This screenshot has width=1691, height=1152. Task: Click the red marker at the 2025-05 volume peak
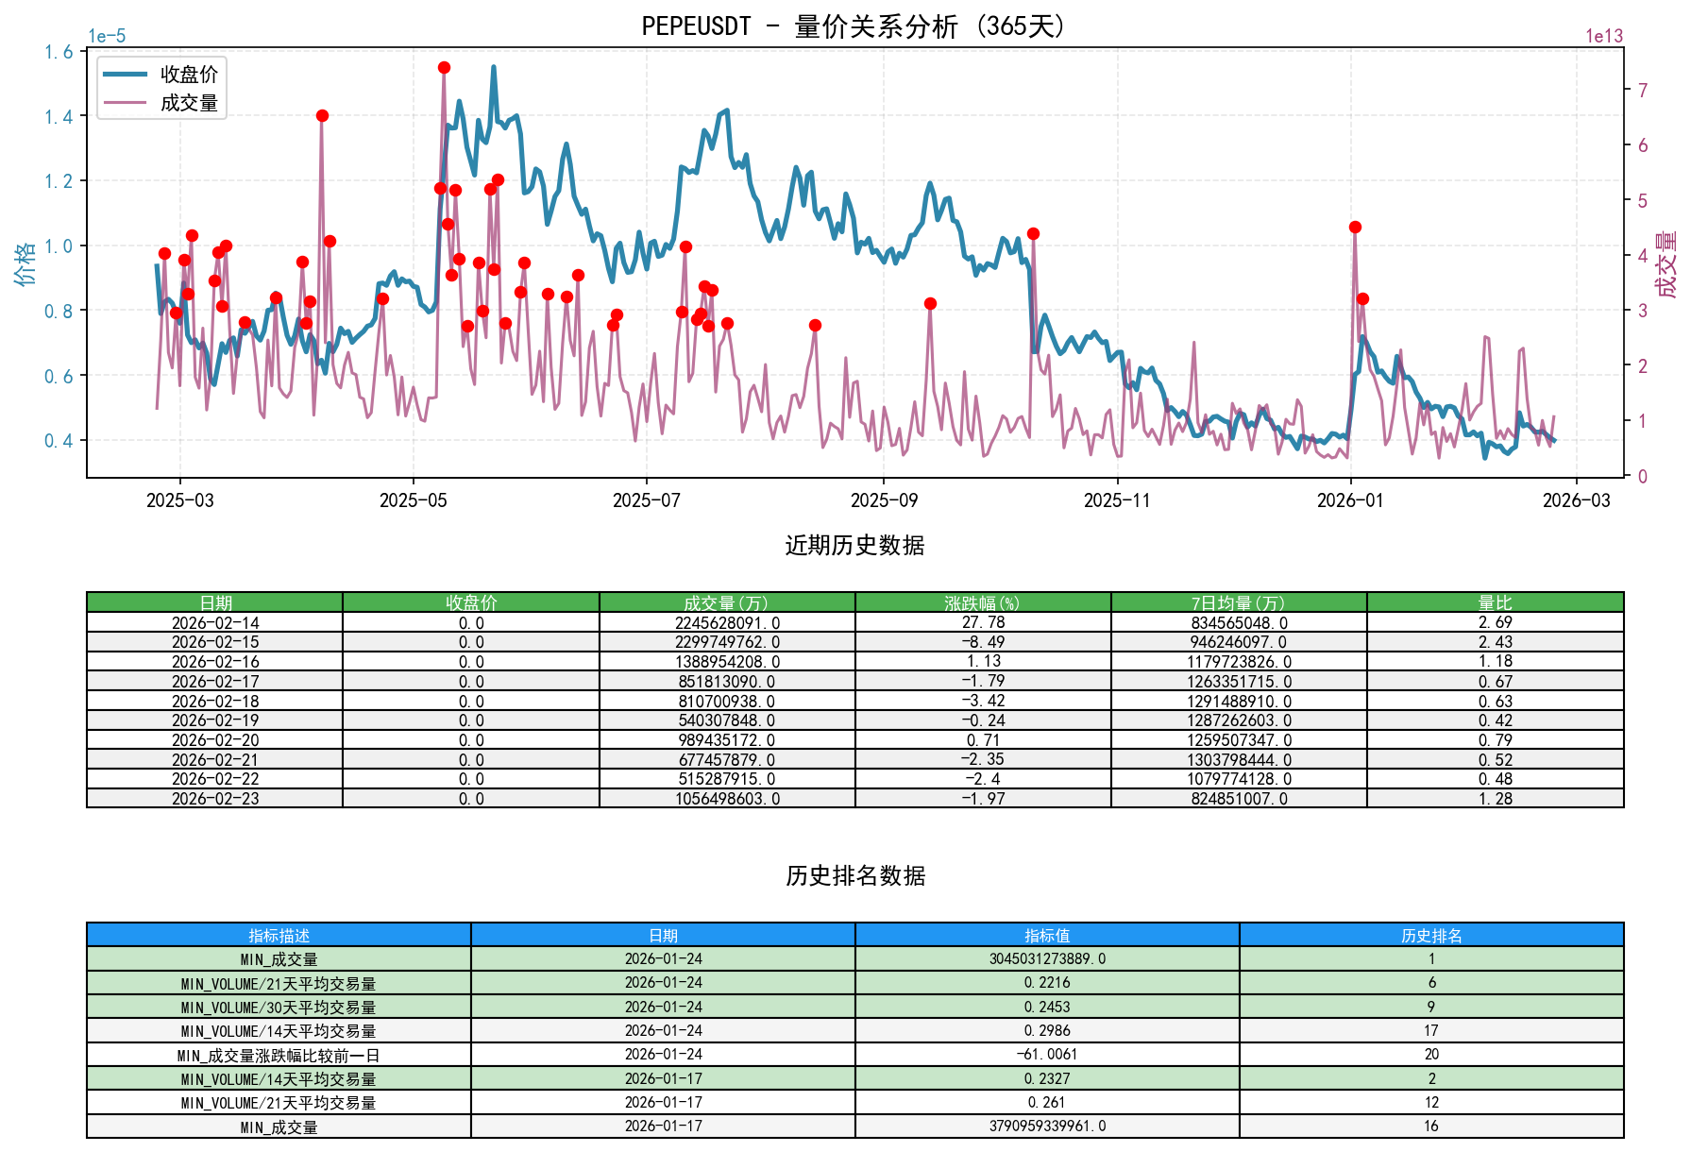[444, 67]
